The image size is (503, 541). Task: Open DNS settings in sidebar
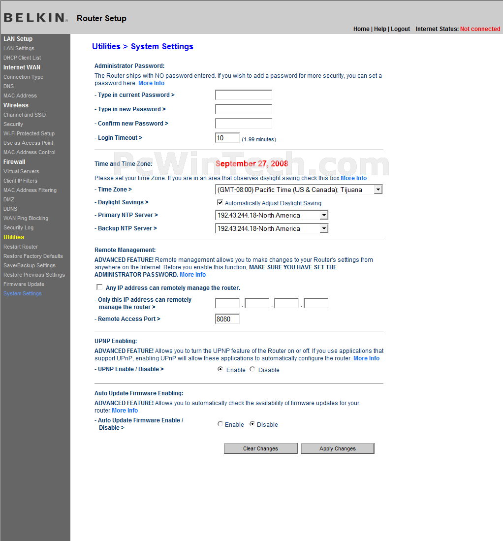point(9,86)
